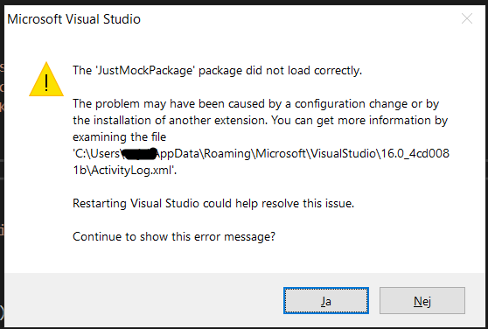Choose the Nej button
The image size is (488, 329).
tap(422, 301)
